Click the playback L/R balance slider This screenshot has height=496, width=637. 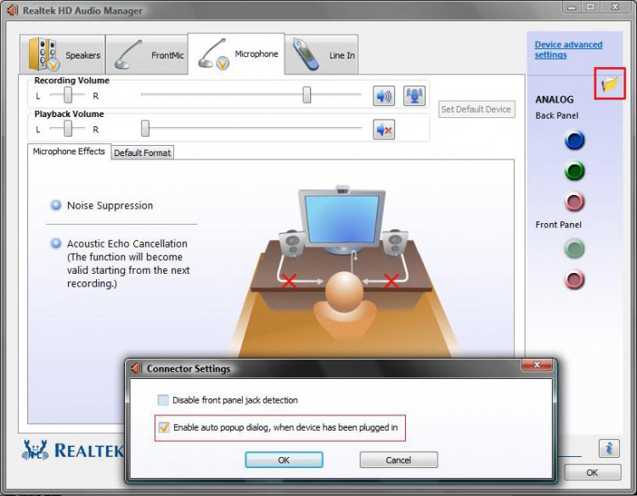67,129
